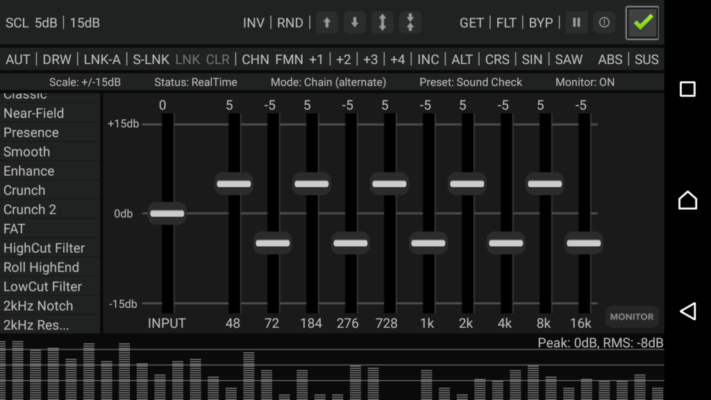Confirm settings with the green checkmark icon
711x400 pixels.
coord(642,22)
